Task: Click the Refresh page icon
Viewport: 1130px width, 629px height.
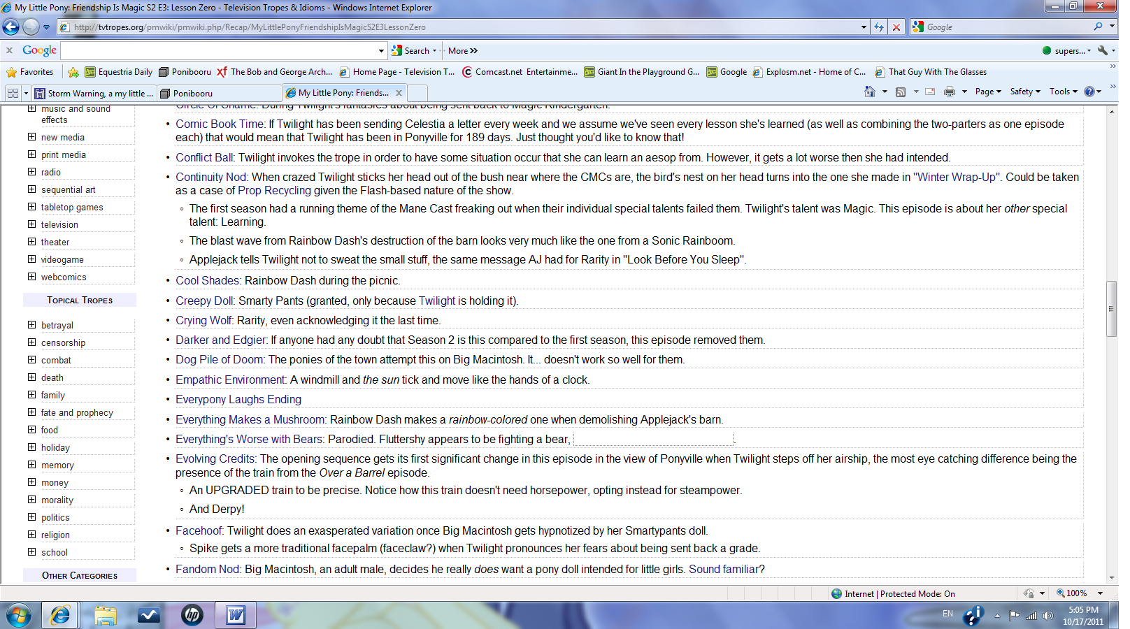Action: 879,27
